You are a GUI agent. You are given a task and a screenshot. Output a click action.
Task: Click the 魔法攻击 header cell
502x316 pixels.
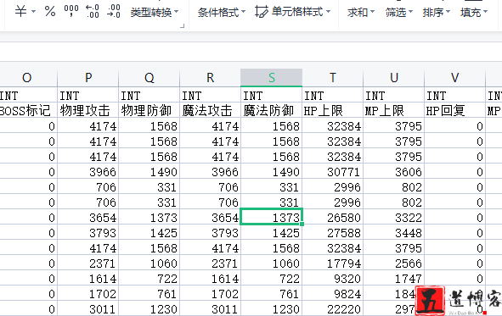coord(211,111)
